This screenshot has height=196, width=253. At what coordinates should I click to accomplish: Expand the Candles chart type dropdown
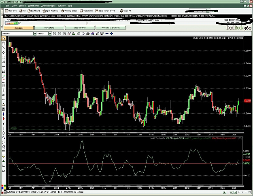coord(35,34)
